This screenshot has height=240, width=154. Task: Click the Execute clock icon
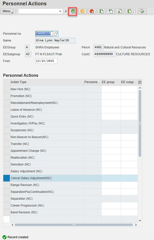coord(142,11)
